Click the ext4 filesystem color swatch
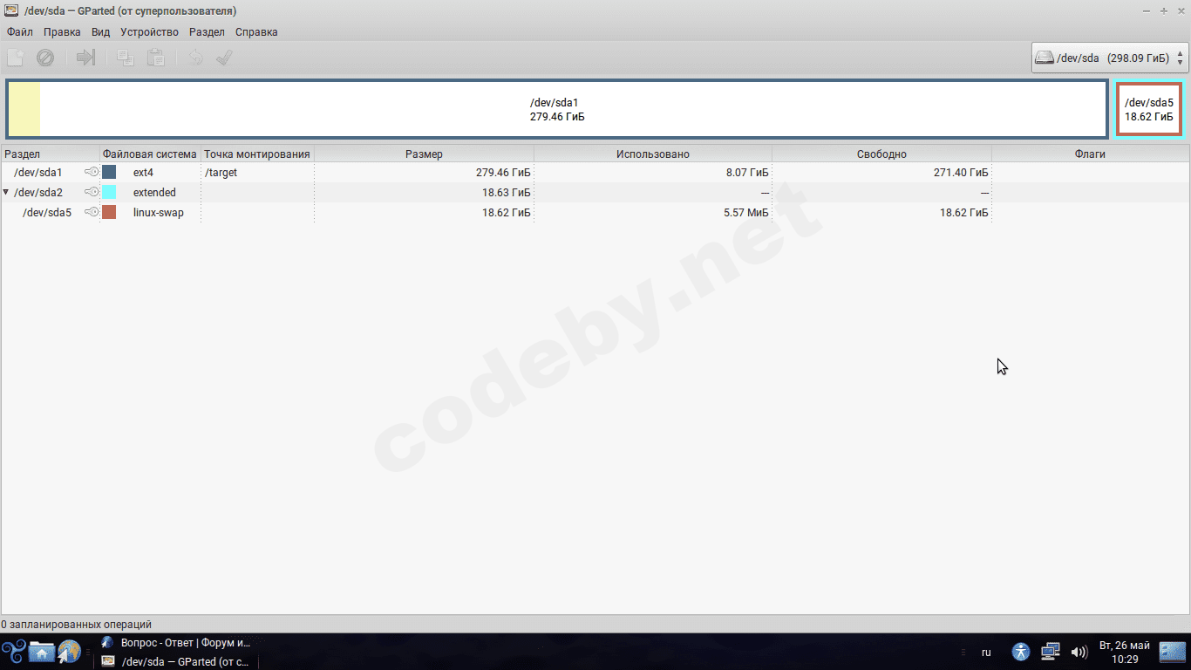The image size is (1191, 670). click(109, 172)
